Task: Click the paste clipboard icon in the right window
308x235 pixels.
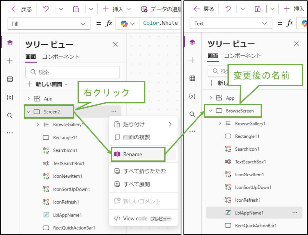Action: pos(257,9)
